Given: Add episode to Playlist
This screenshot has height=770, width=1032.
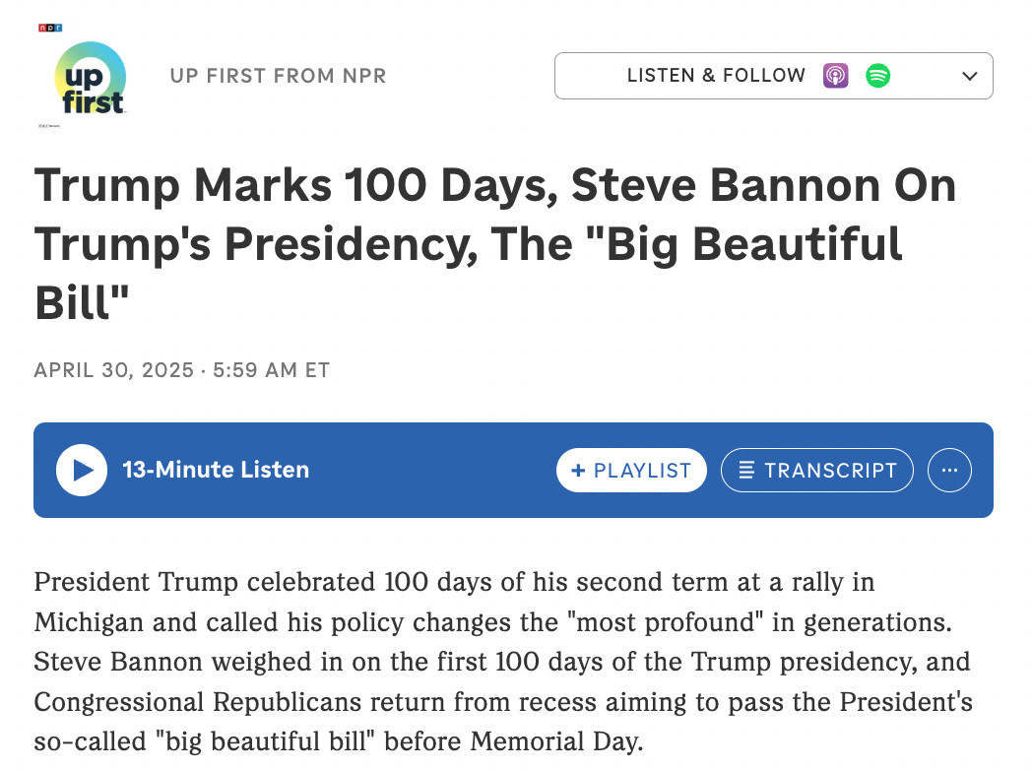Looking at the screenshot, I should click(x=631, y=470).
